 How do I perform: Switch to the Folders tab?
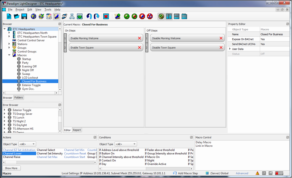tap(19, 97)
